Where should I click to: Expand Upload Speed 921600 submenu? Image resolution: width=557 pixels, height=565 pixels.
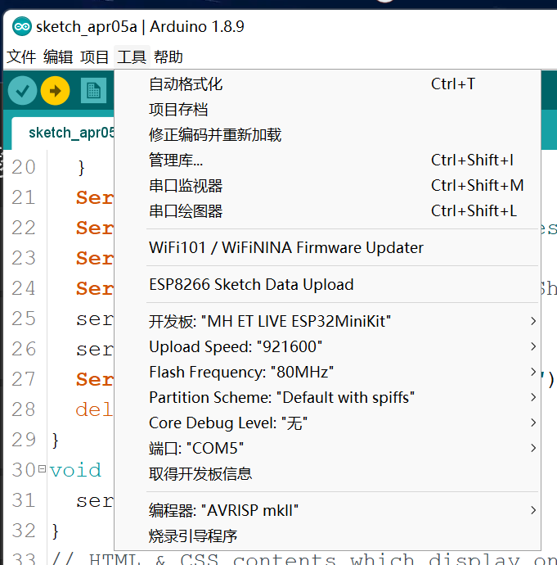[327, 346]
